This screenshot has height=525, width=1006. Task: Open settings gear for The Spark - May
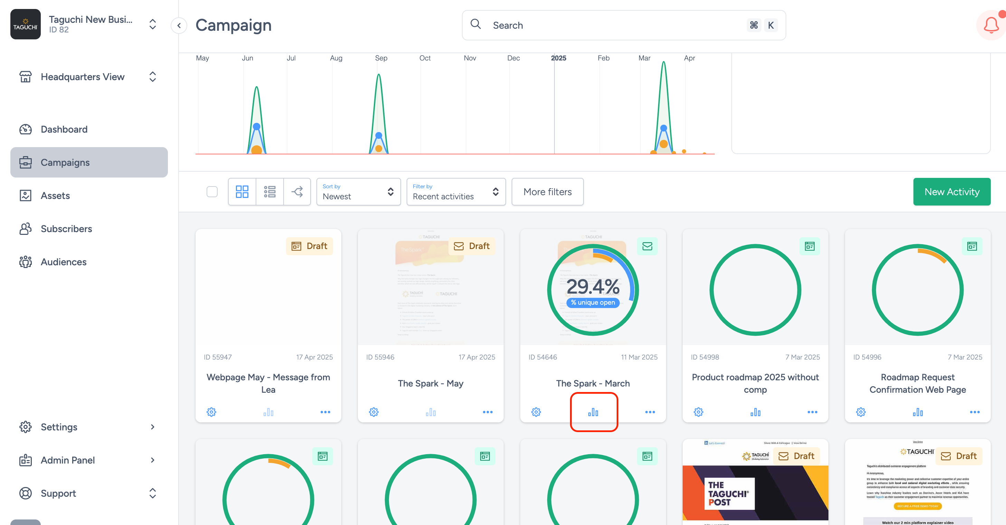pyautogui.click(x=374, y=412)
